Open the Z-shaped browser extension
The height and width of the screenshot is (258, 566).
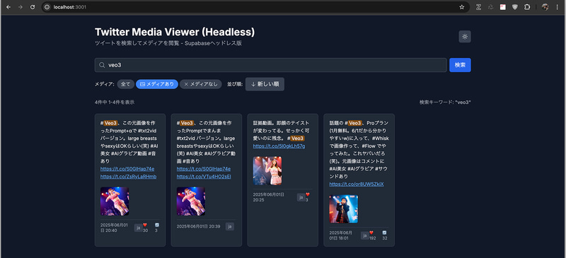[x=479, y=7]
